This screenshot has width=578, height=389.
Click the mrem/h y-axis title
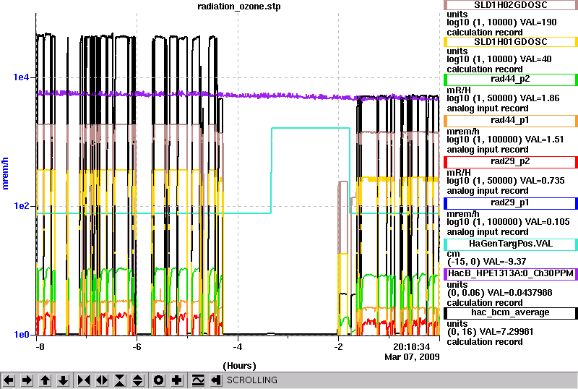point(5,174)
